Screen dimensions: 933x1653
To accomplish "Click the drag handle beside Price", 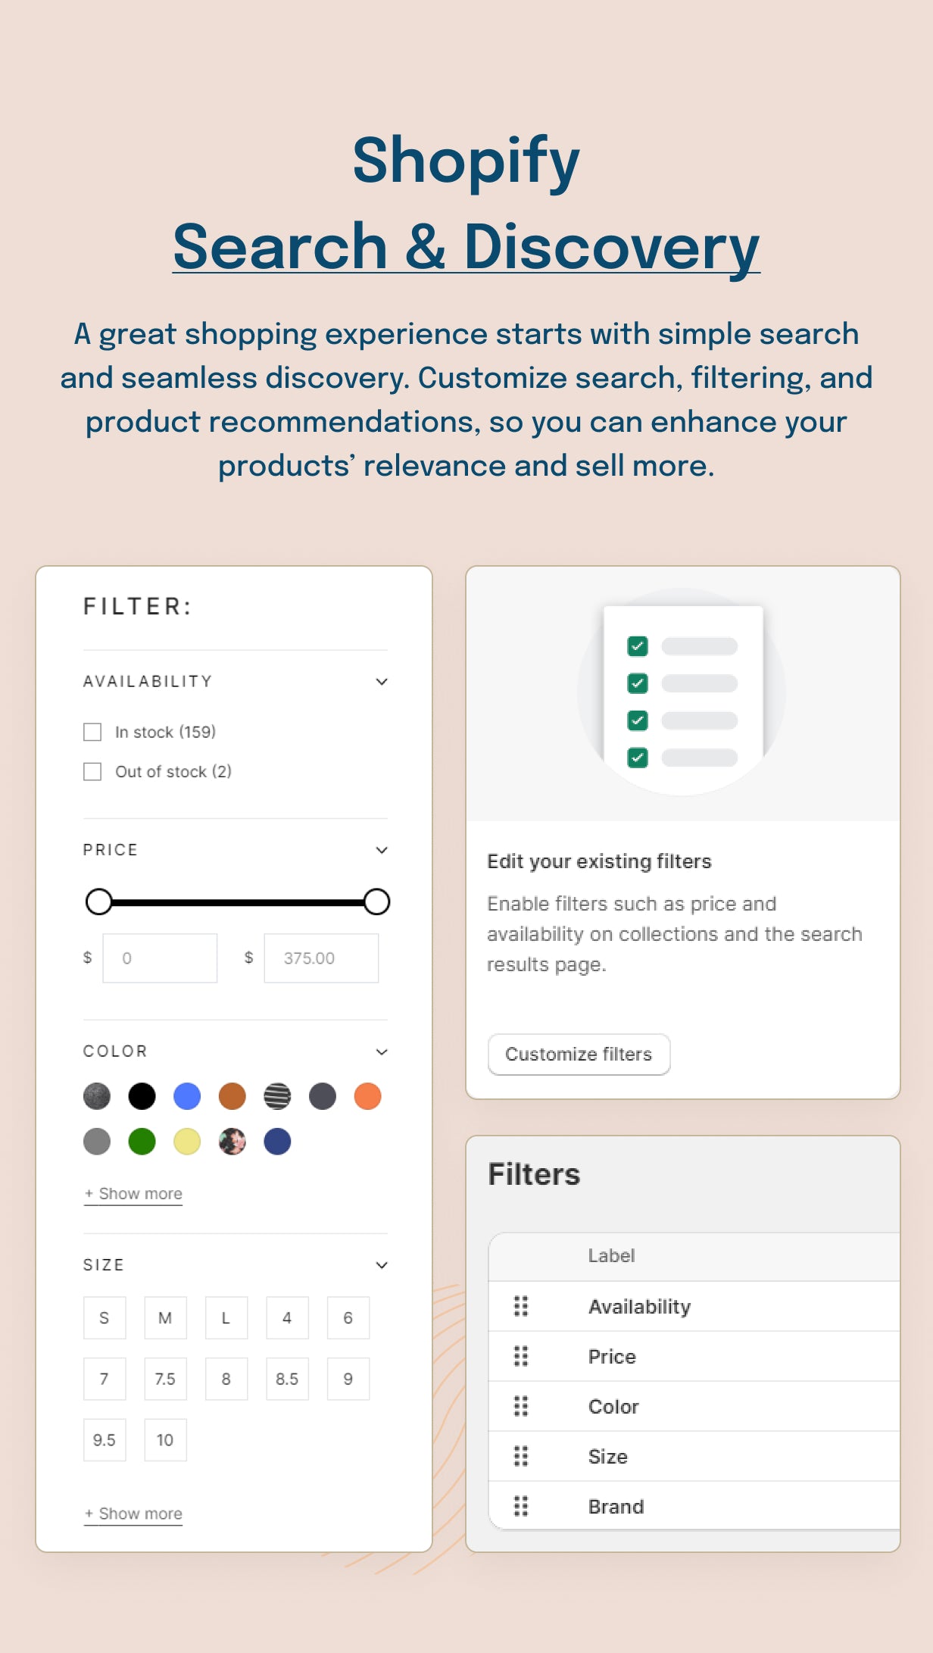I will point(521,1356).
